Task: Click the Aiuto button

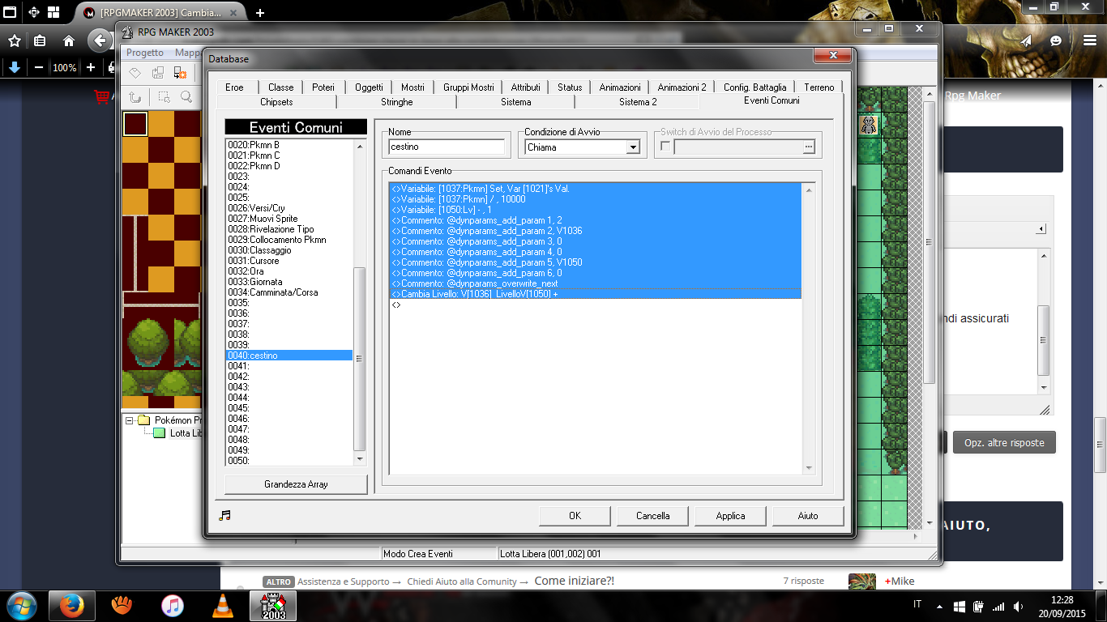Action: click(x=808, y=516)
